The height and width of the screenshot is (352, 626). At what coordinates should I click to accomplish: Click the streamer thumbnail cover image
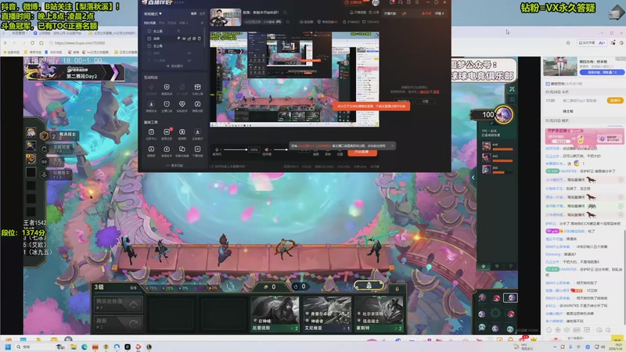coord(225,17)
